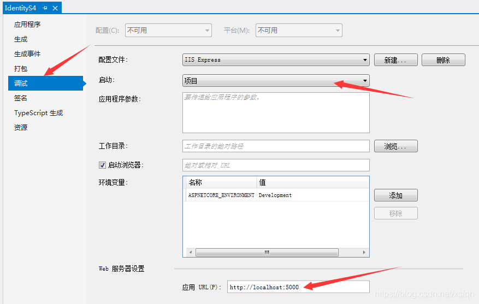Screen dimensions: 479x304
Task: Expand the 配置文件 IIS Express dropdown
Action: [276, 60]
